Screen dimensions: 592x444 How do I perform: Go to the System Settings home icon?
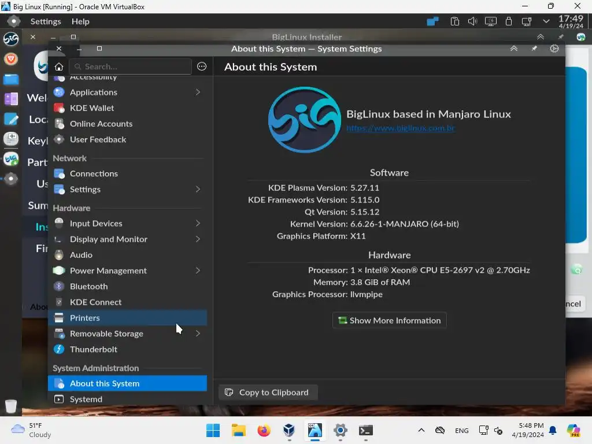pyautogui.click(x=59, y=67)
